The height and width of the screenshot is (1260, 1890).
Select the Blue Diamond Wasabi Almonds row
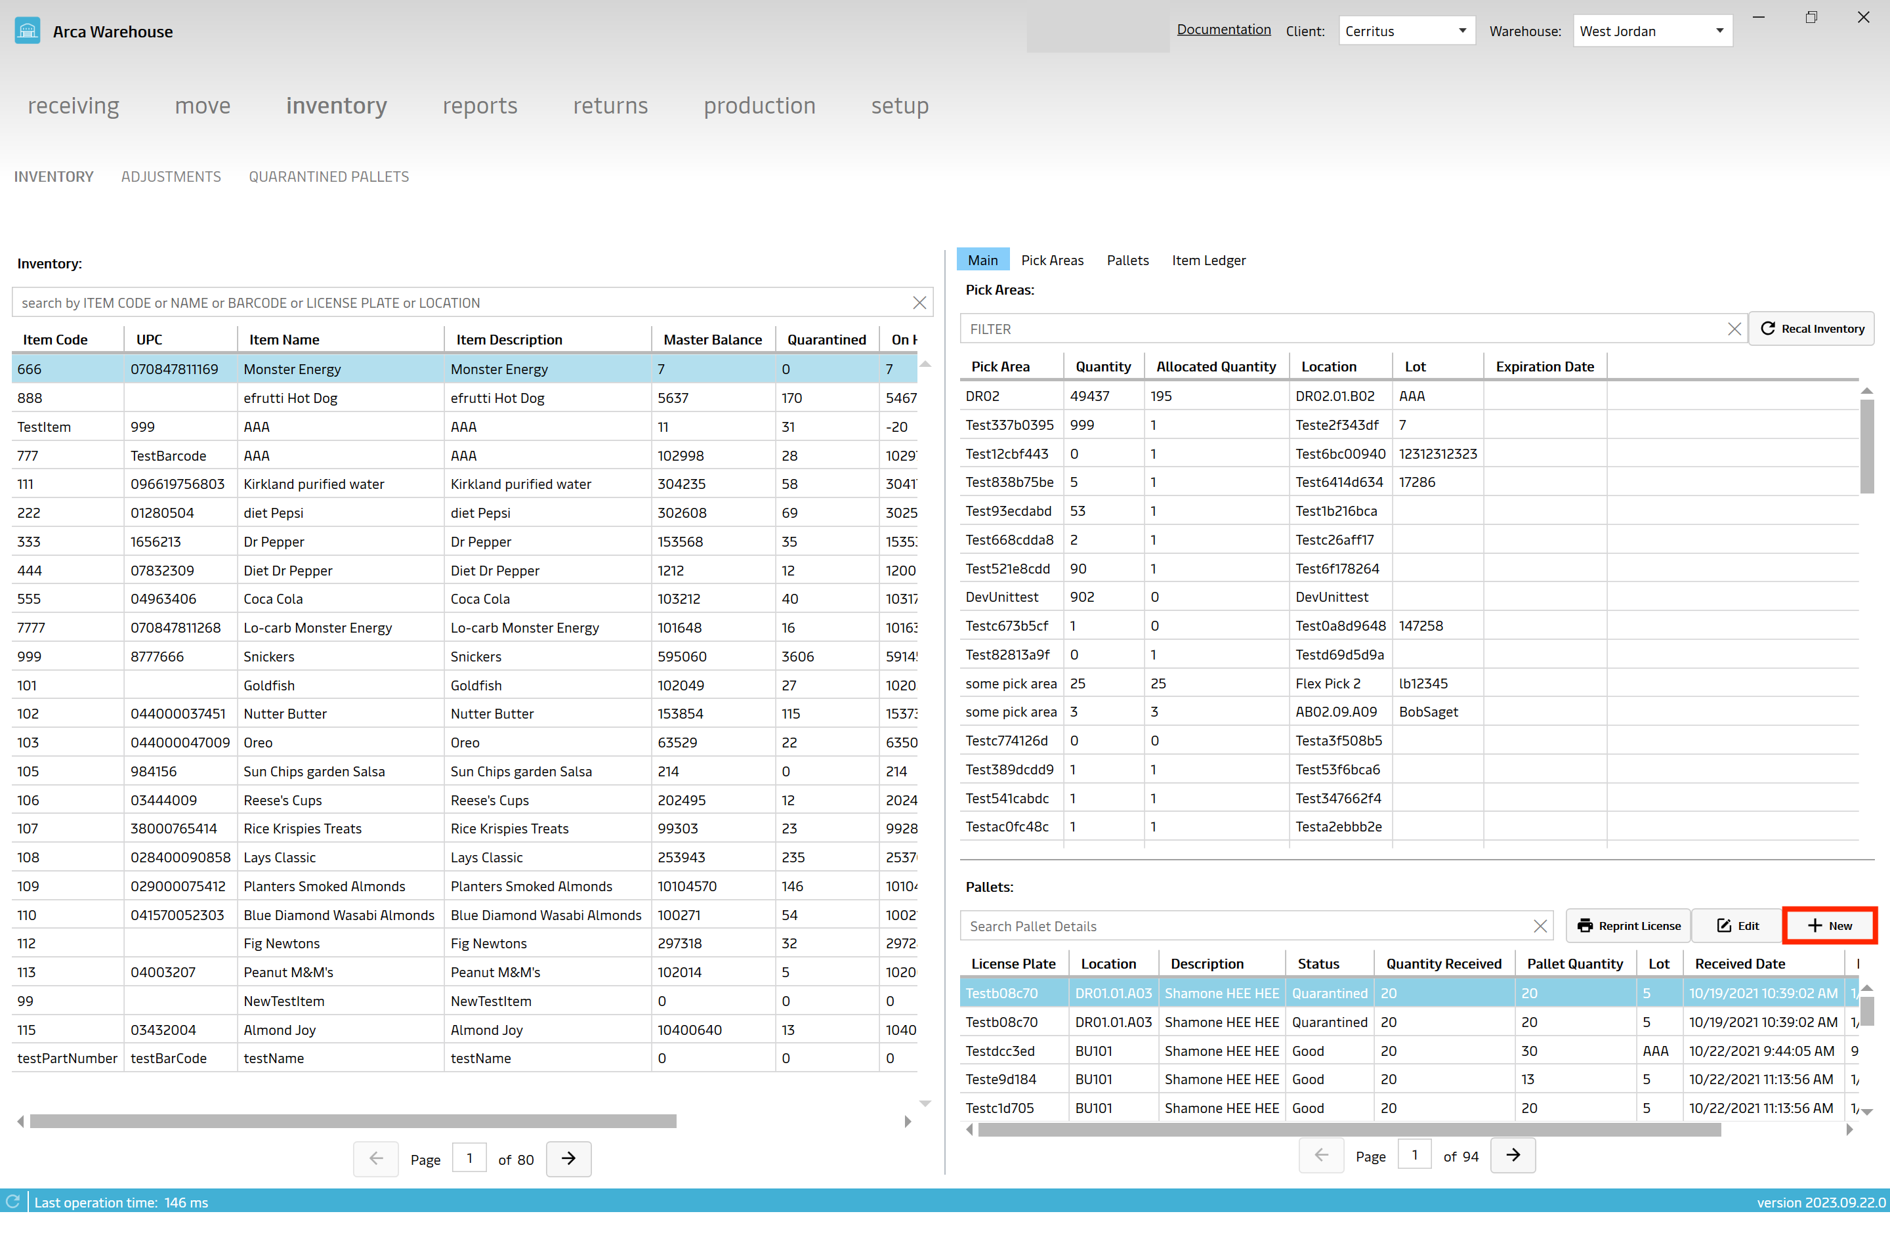(465, 915)
